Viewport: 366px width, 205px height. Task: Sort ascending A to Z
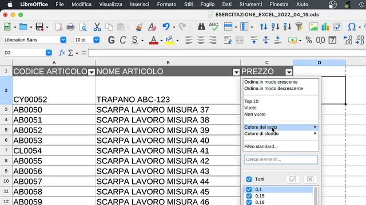276,27
